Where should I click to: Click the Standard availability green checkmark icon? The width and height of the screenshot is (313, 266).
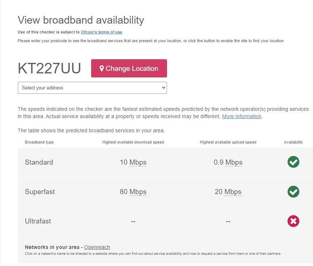tap(293, 162)
